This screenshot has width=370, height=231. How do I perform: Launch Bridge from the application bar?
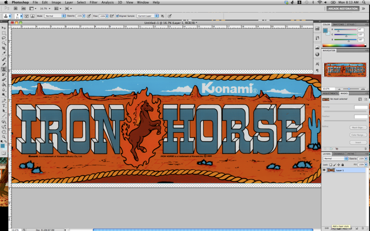16,8
